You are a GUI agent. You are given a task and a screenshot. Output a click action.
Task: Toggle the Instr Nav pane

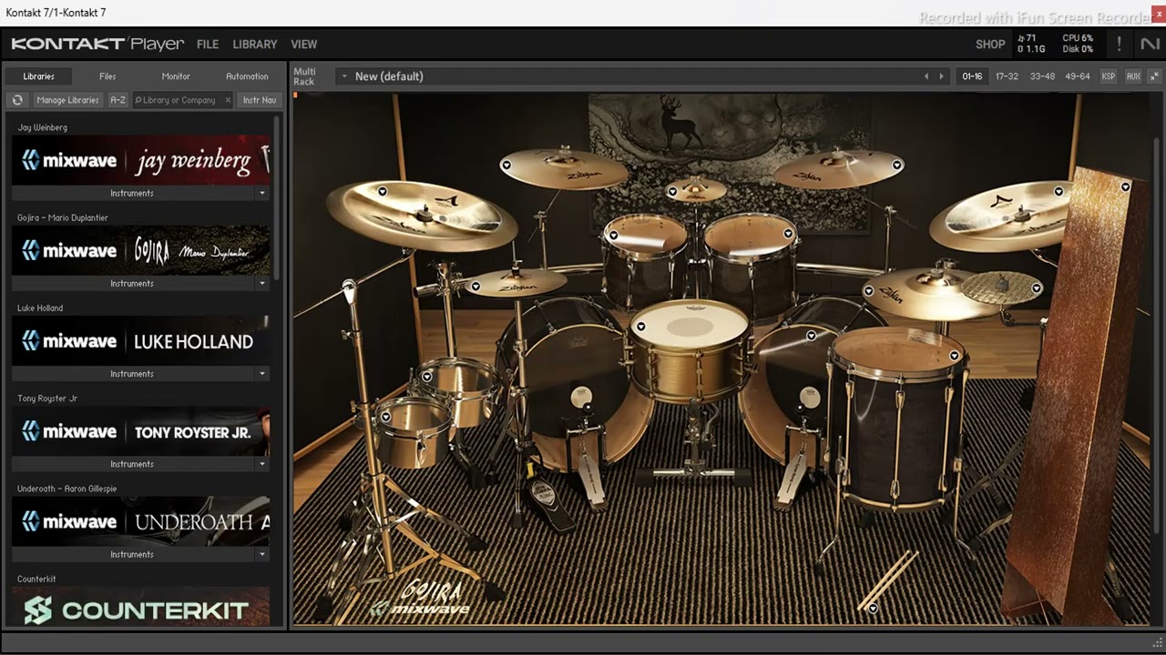click(x=260, y=100)
